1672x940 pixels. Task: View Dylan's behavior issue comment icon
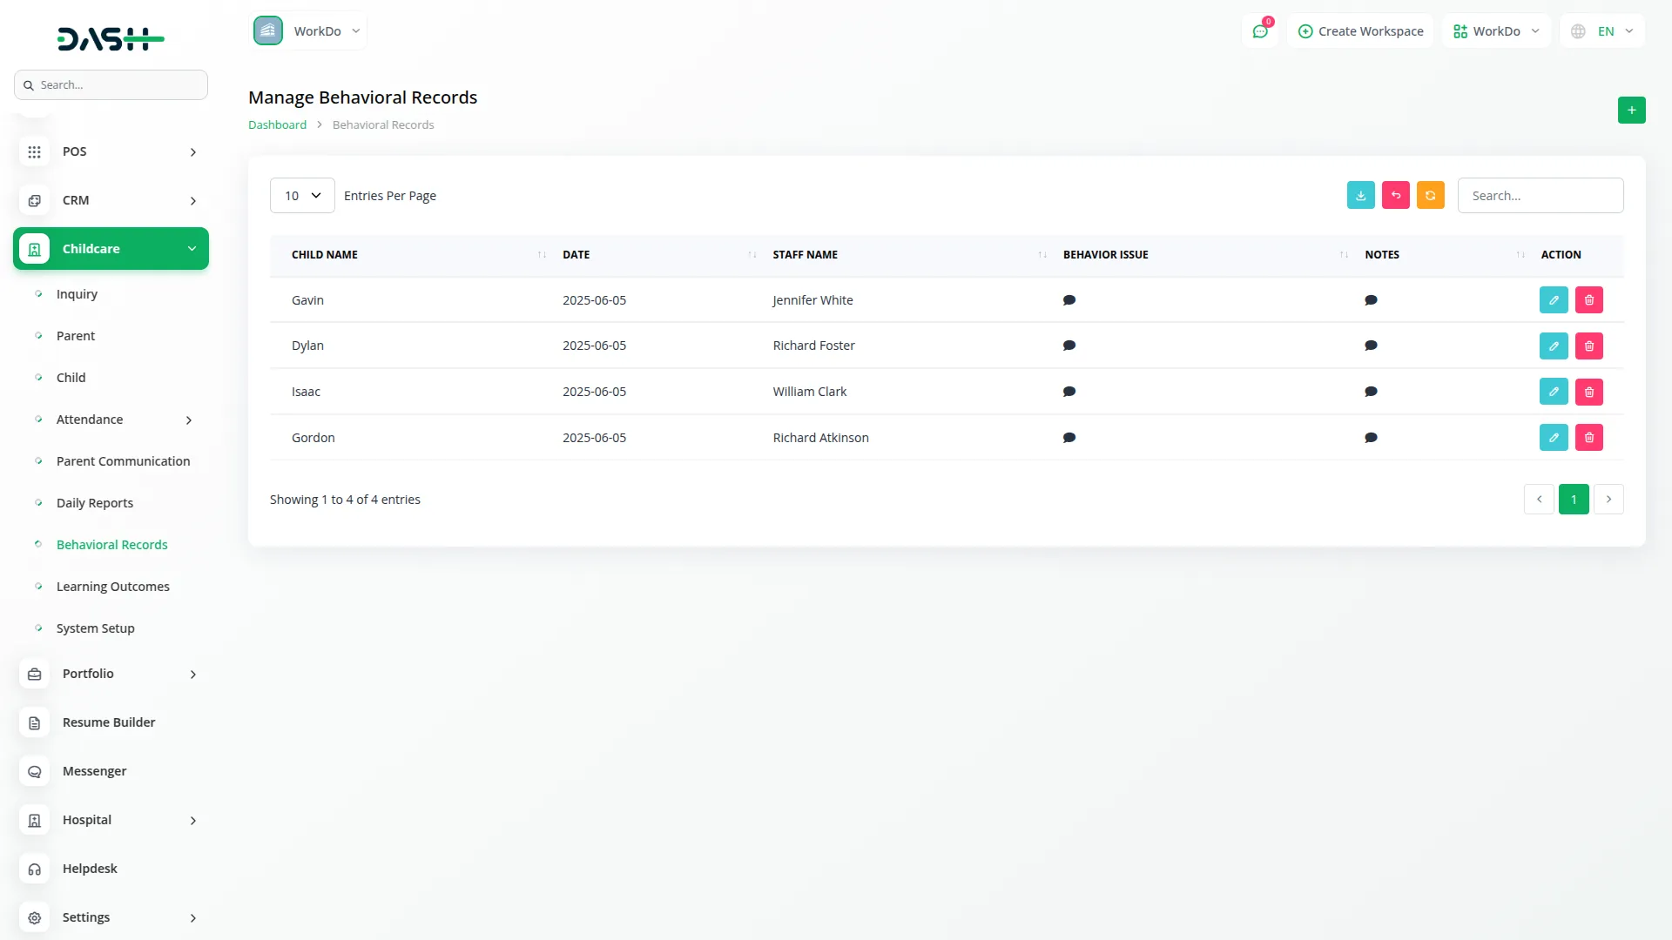(x=1069, y=346)
